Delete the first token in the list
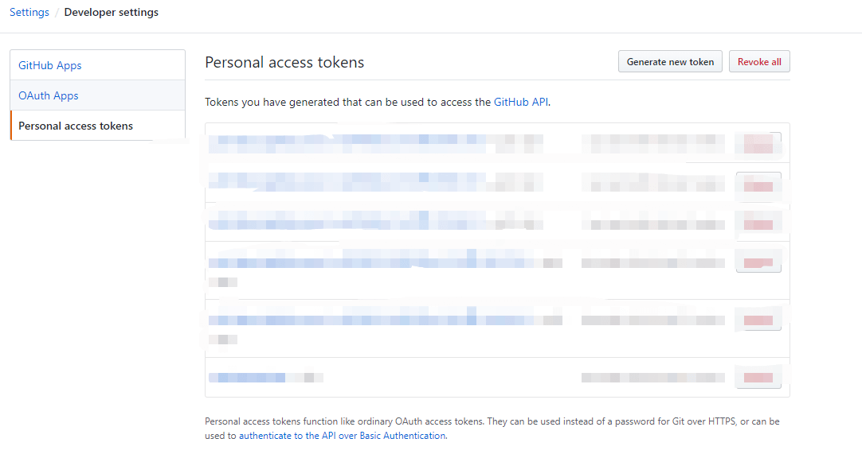The height and width of the screenshot is (458, 862). [x=758, y=144]
